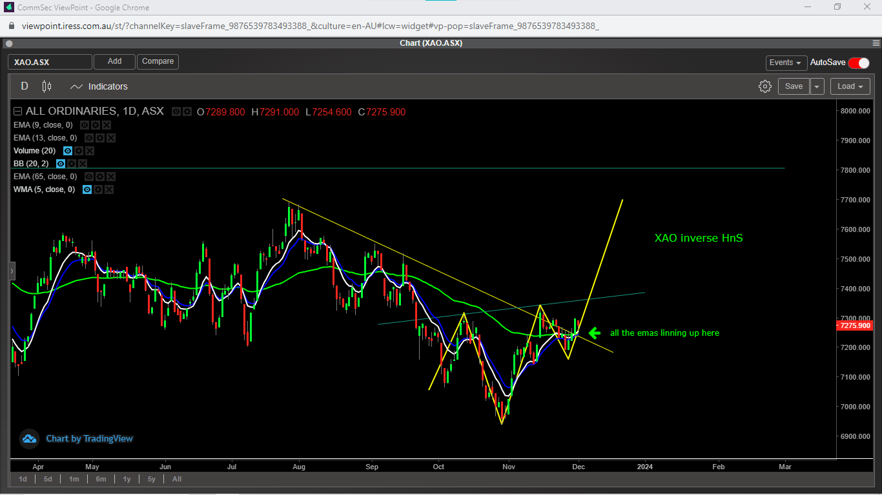Click the 7800.000 price axis label
882x495 pixels.
coord(856,170)
